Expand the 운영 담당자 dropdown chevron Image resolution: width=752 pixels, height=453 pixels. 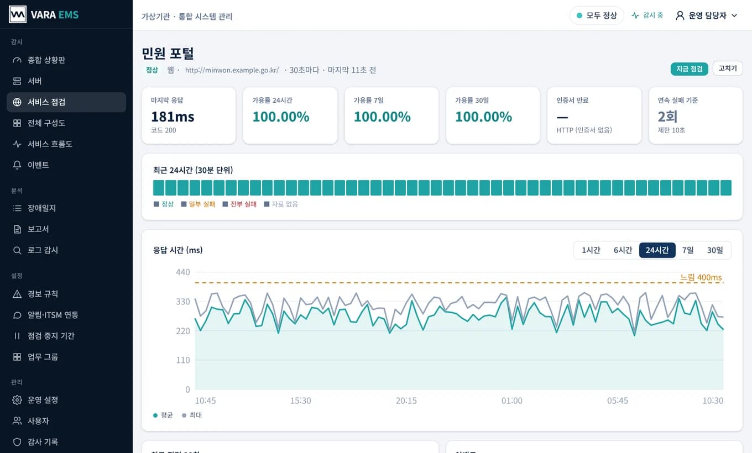(734, 15)
